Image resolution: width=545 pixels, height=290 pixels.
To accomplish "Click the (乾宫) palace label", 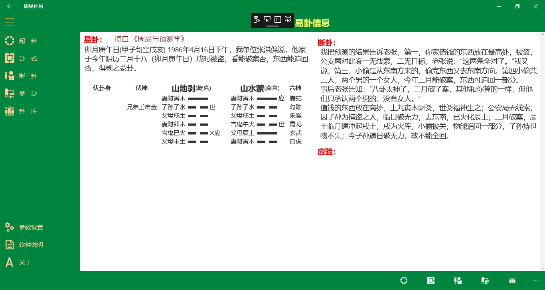I will (x=203, y=88).
